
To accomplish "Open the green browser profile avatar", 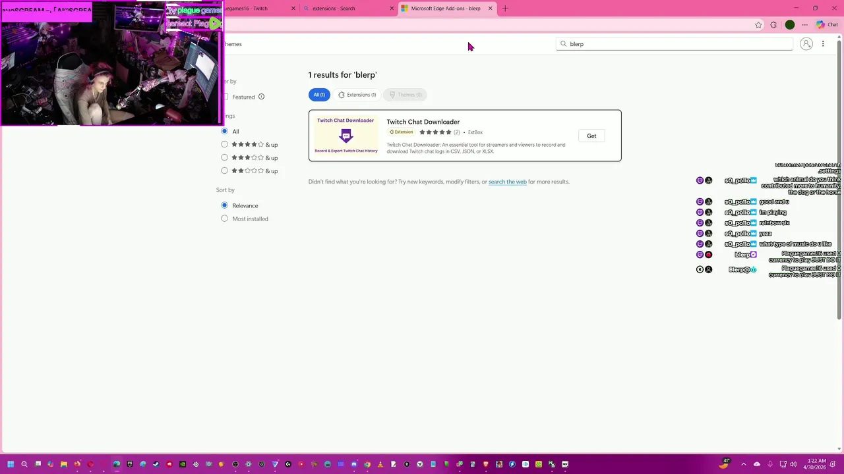I will click(790, 25).
